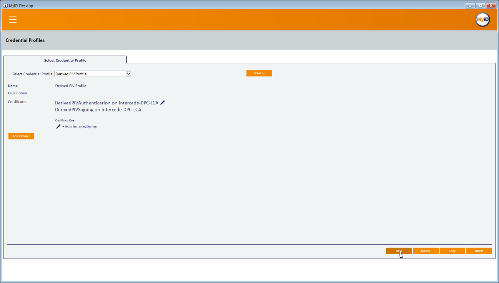Click the Certificates label
This screenshot has height=283, width=499.
(x=17, y=102)
